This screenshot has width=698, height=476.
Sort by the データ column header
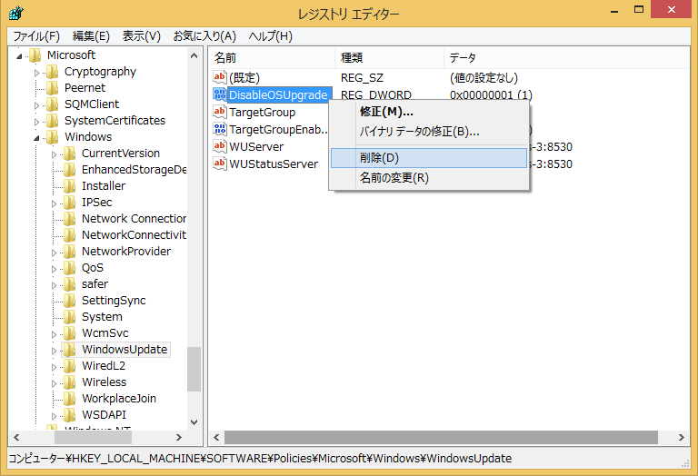click(567, 58)
